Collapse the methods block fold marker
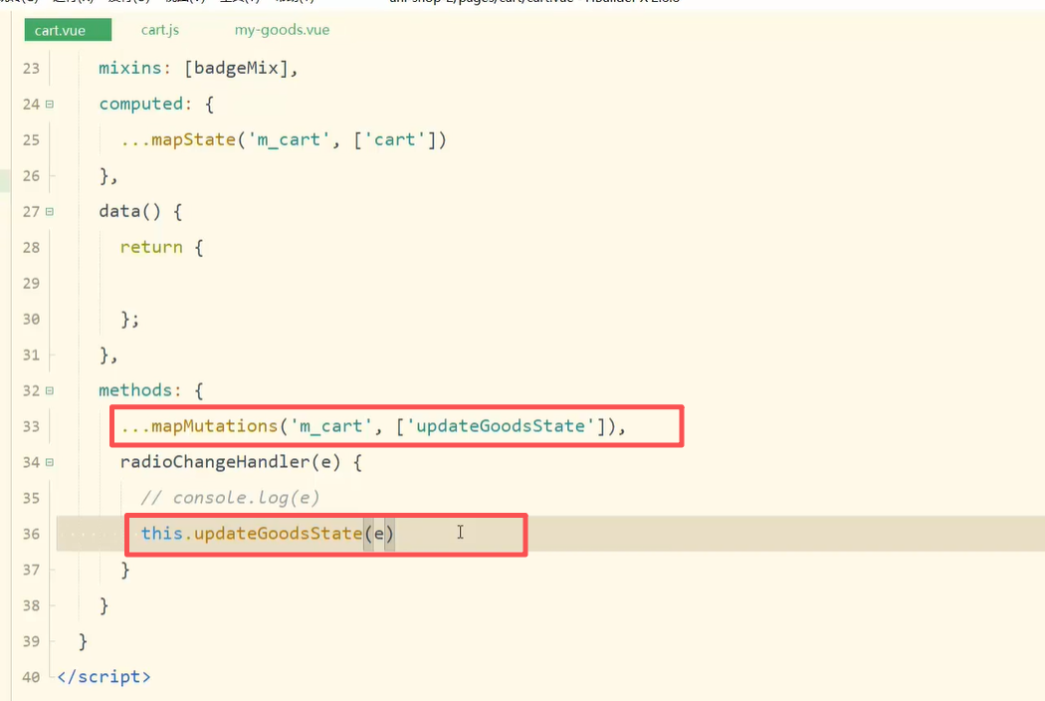1045x701 pixels. (x=50, y=391)
